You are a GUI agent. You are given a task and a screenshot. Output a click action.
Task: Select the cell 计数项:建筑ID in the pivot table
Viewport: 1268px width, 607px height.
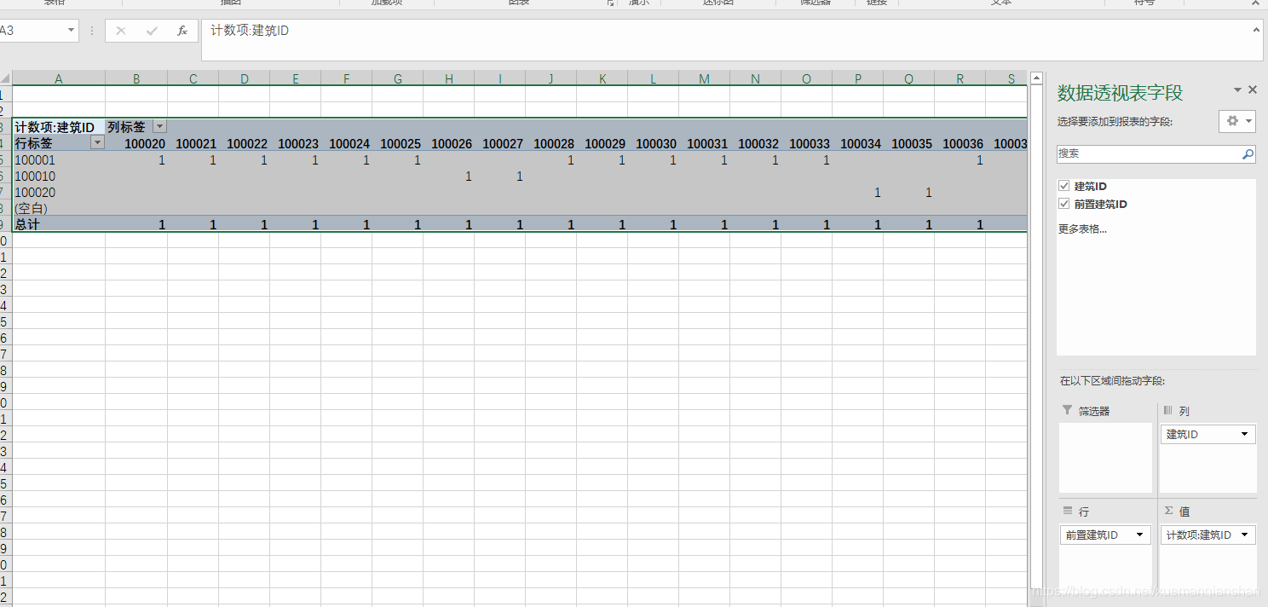click(x=59, y=127)
